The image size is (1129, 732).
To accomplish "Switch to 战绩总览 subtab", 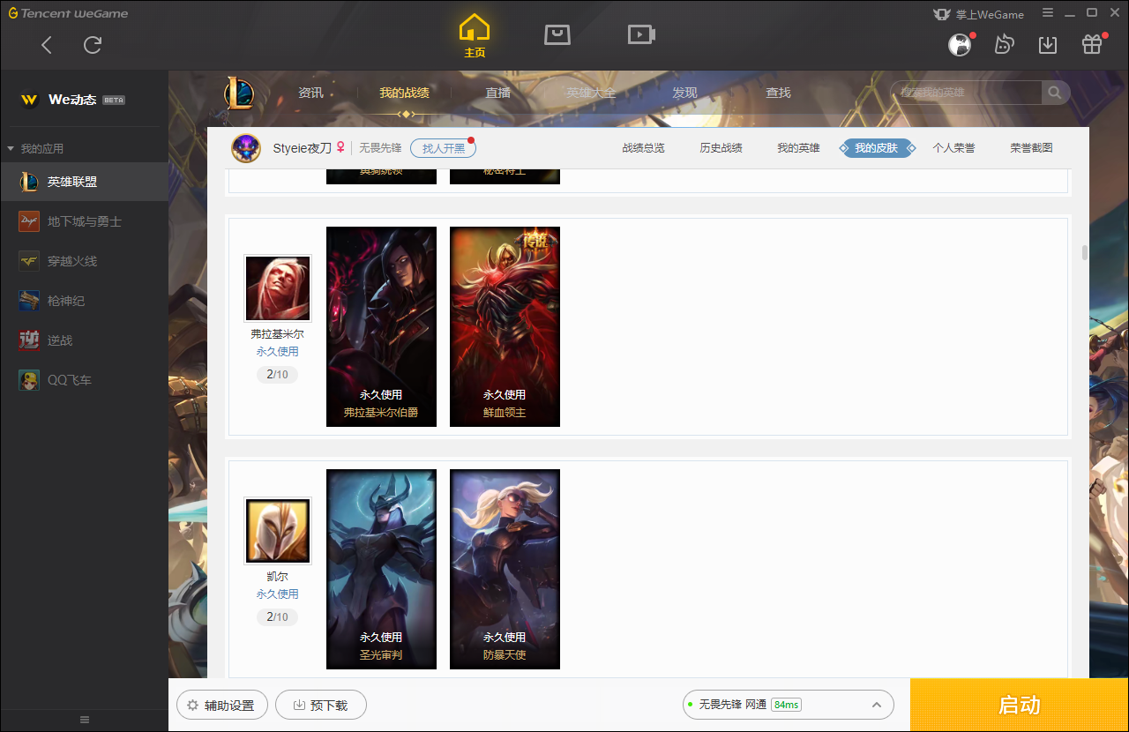I will pos(643,148).
